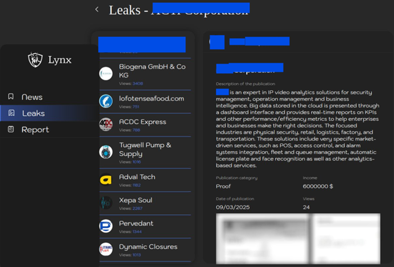Click the right blurred proof thumbnail
The width and height of the screenshot is (394, 267).
(x=346, y=238)
